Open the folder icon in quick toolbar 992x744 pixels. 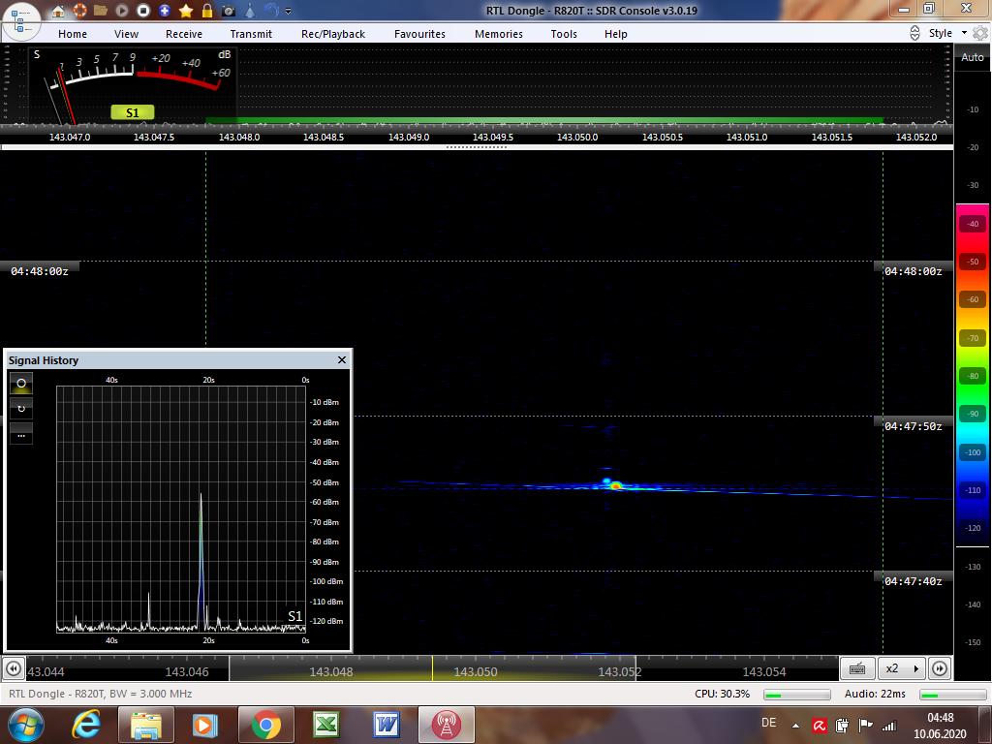point(101,11)
